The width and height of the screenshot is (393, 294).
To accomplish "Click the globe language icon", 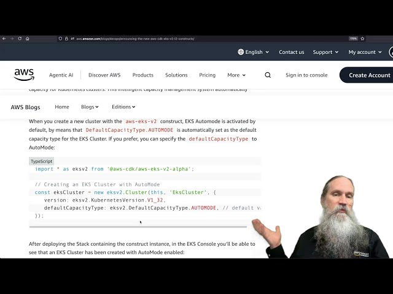I will coord(241,52).
